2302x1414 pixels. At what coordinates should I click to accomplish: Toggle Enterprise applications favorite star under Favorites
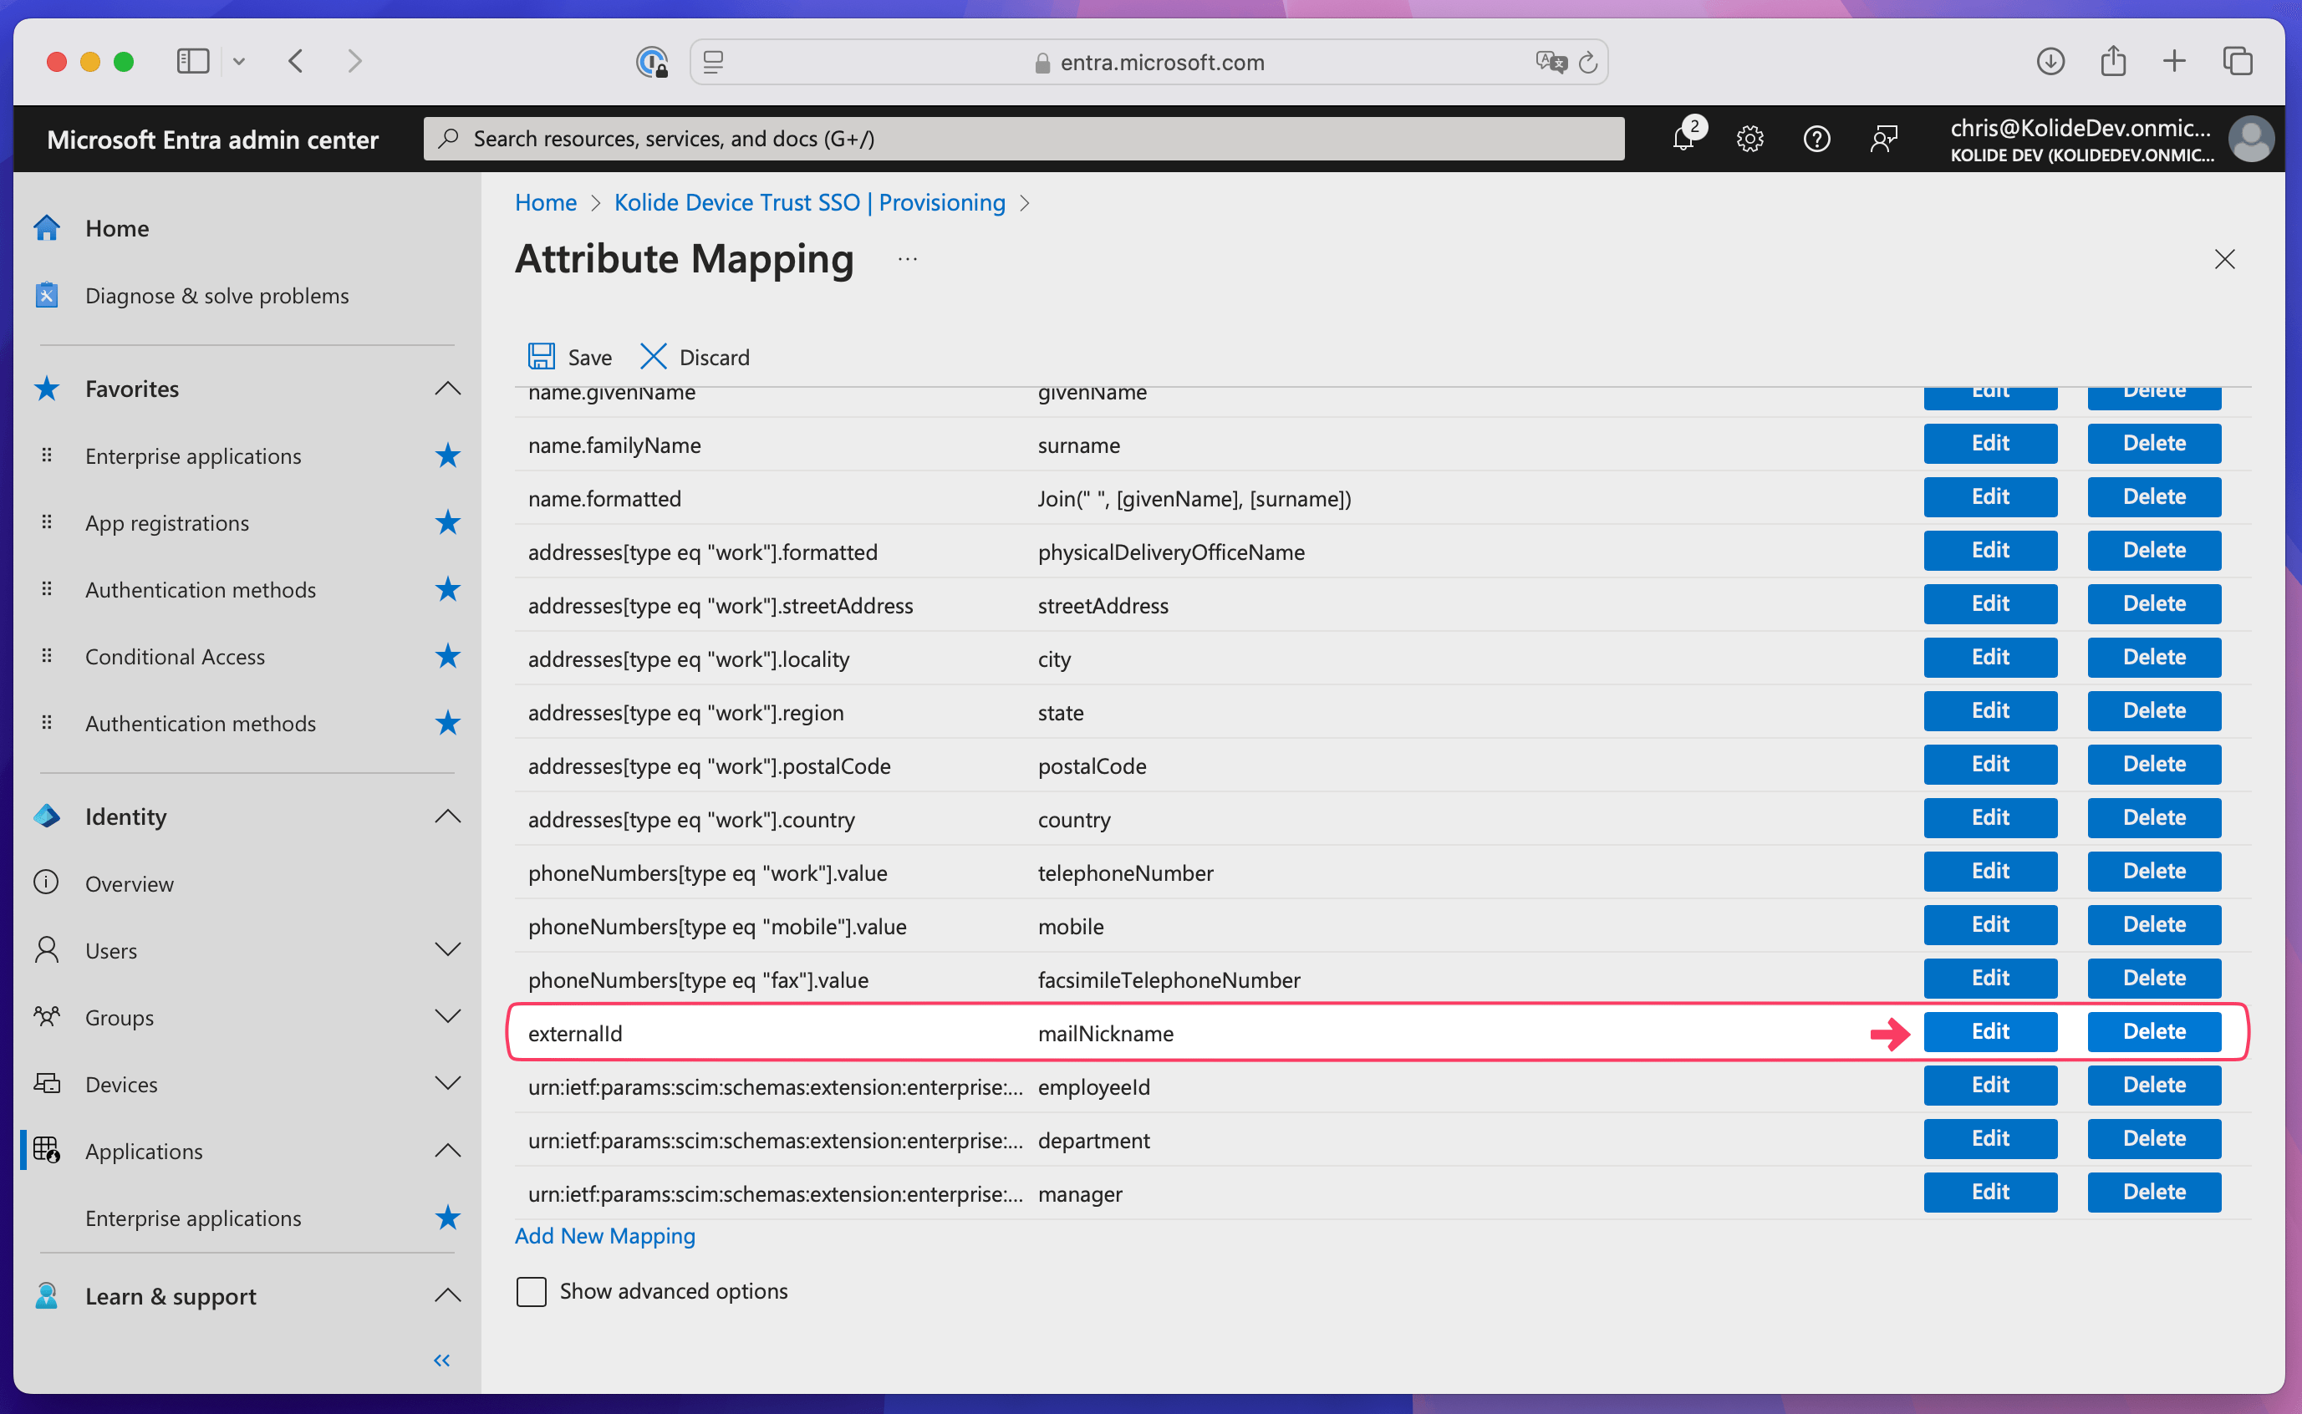point(447,456)
